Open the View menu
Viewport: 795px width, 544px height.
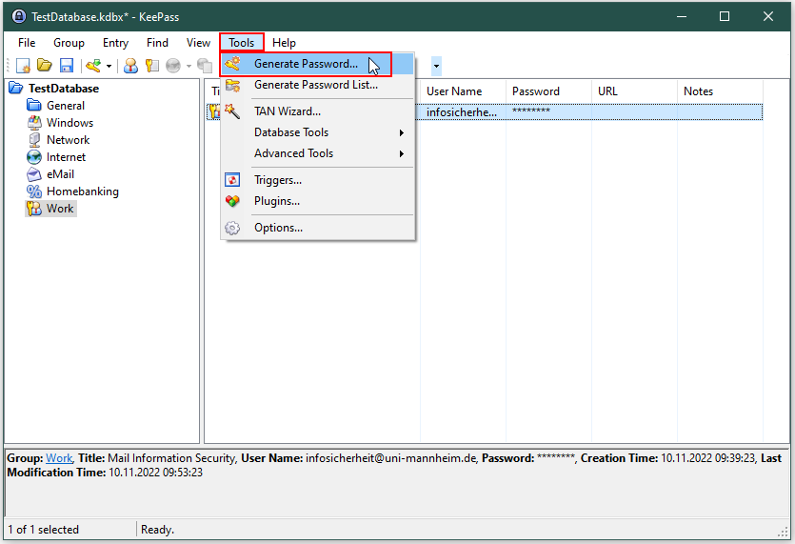coord(198,43)
